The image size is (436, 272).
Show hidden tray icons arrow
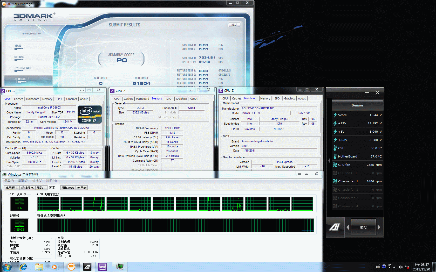[x=394, y=267]
